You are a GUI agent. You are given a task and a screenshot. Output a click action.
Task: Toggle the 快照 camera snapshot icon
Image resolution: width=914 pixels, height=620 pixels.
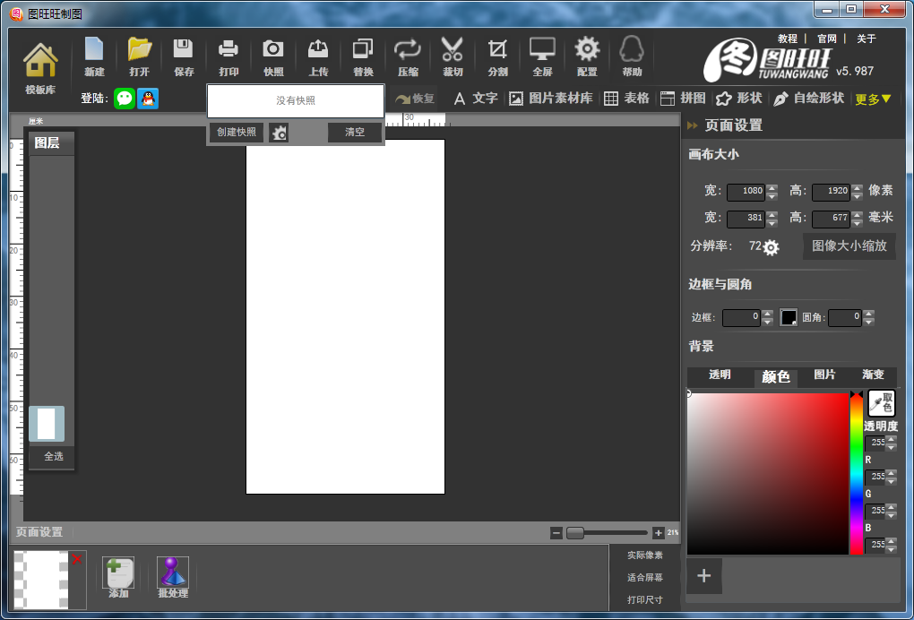tap(272, 57)
